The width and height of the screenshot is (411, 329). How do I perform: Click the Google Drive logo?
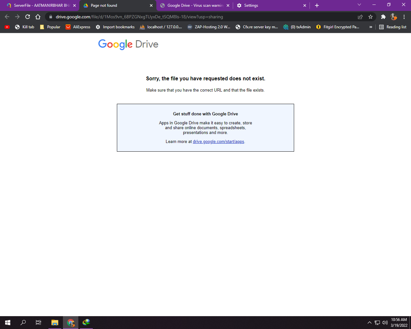128,44
